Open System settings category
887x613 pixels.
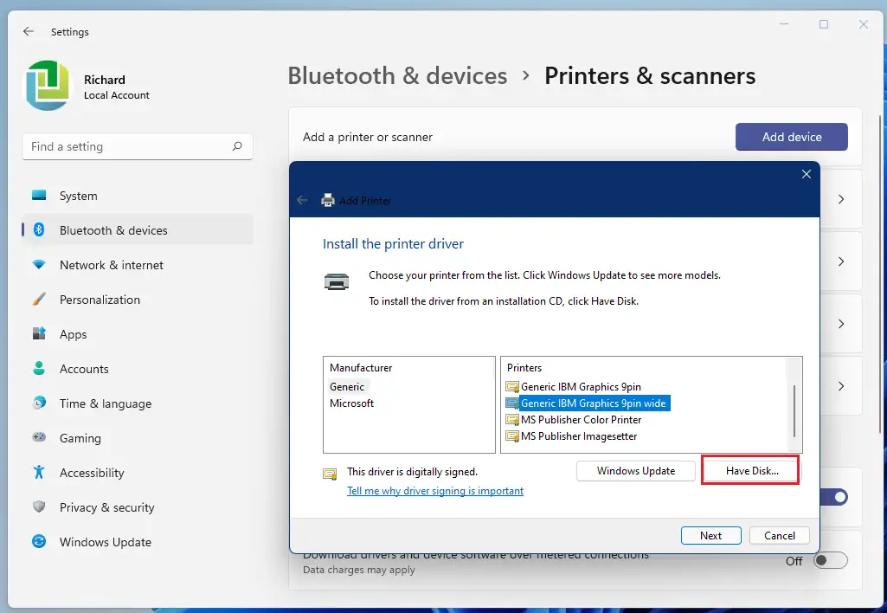(x=138, y=196)
